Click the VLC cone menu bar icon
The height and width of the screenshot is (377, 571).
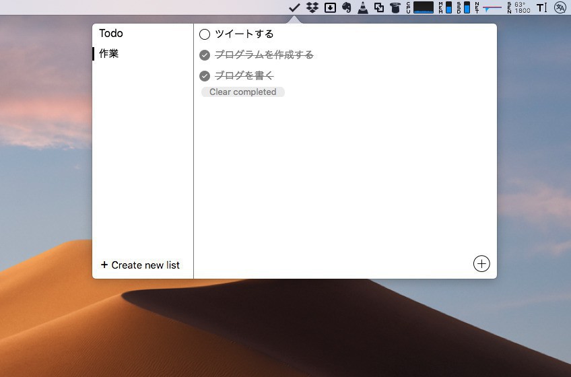tap(363, 7)
